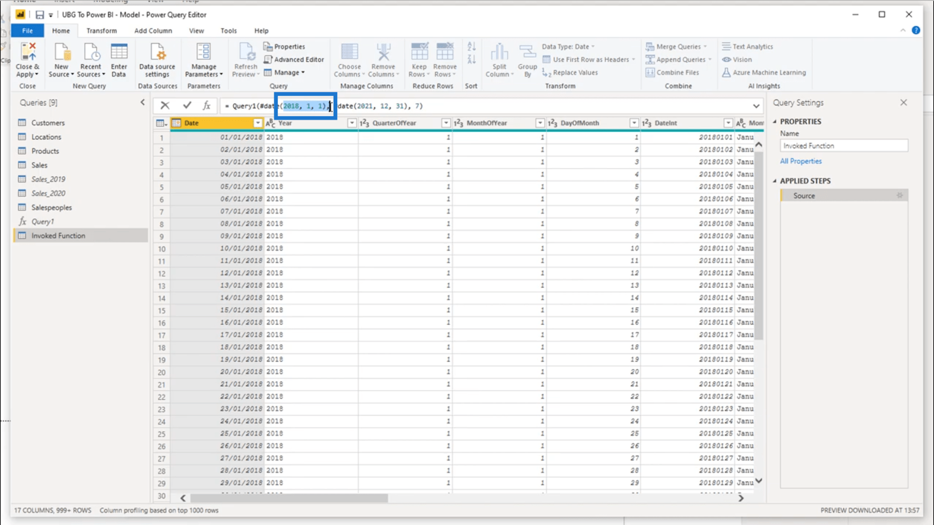Open the Advanced Editor
Screen dimensions: 934x525
click(294, 60)
